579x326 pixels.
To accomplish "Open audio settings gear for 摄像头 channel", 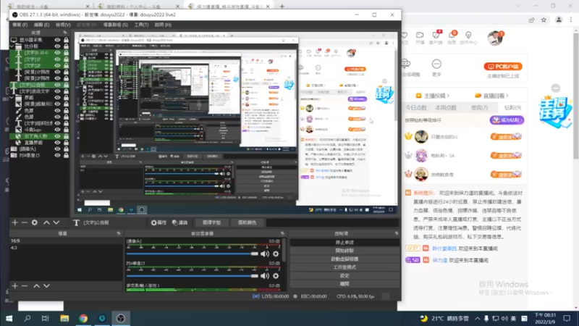I will (276, 254).
